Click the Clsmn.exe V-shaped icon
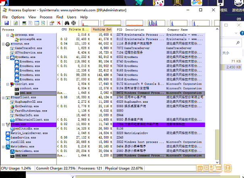The image size is (244, 178). point(8,124)
